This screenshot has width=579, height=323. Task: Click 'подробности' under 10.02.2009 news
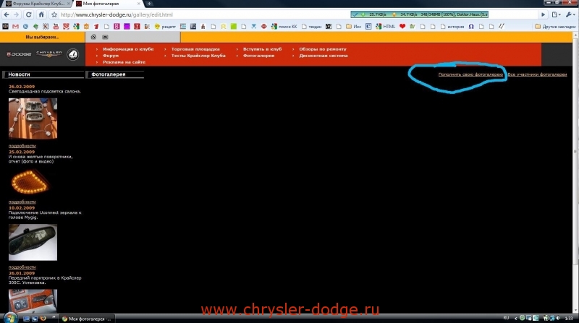coord(22,267)
